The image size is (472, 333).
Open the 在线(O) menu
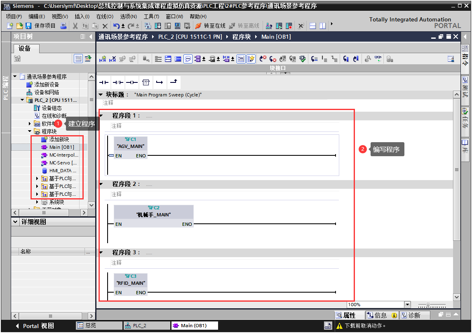click(x=105, y=16)
